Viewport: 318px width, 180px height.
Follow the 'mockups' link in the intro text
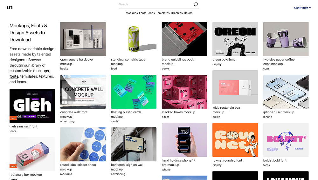click(41, 71)
